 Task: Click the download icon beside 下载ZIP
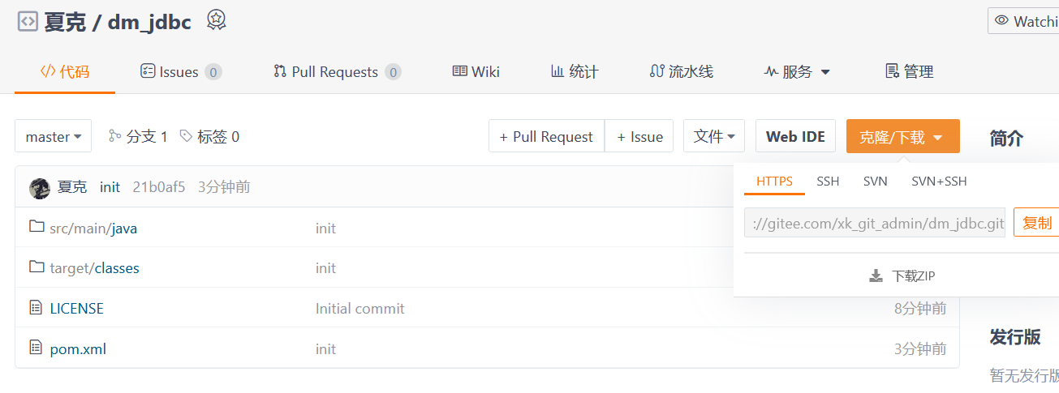click(x=876, y=276)
